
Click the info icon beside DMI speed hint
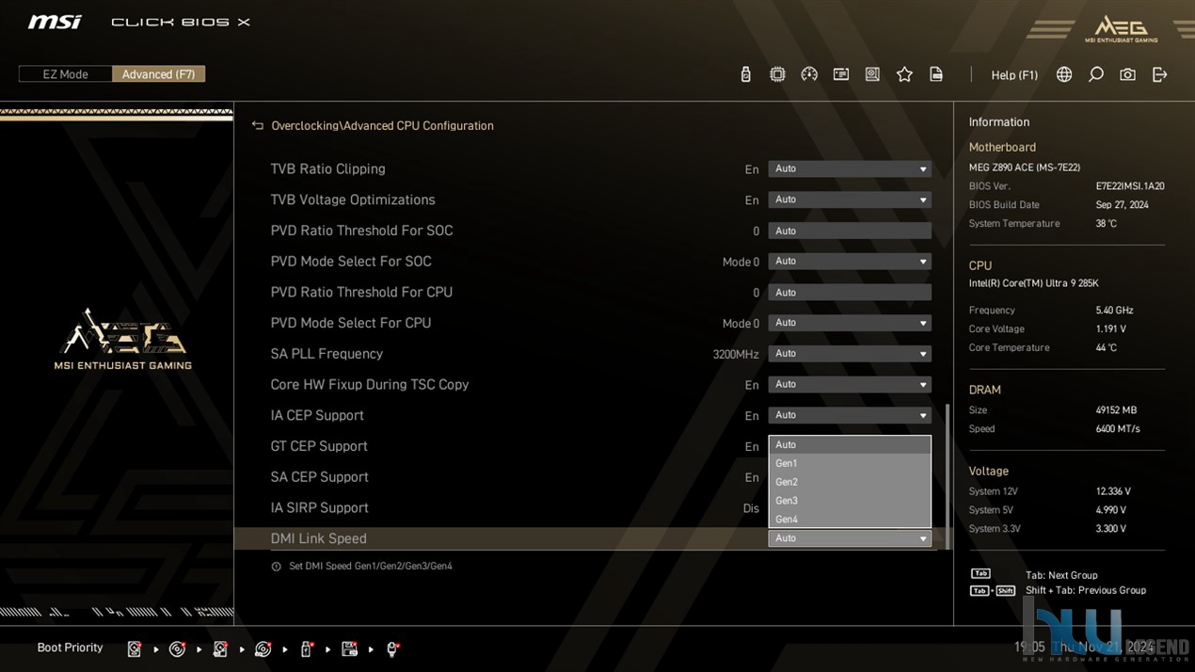(x=276, y=567)
